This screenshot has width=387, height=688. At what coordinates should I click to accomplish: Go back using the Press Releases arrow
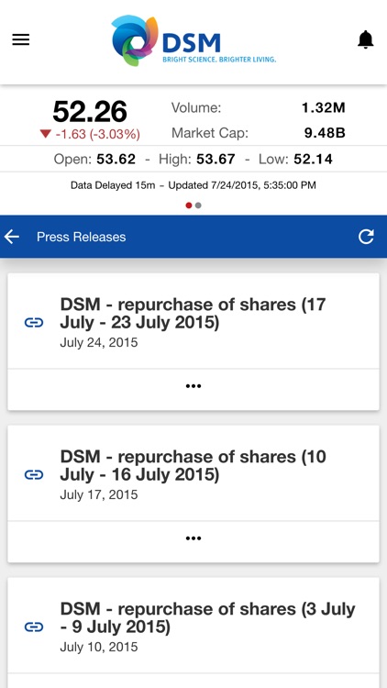click(12, 237)
